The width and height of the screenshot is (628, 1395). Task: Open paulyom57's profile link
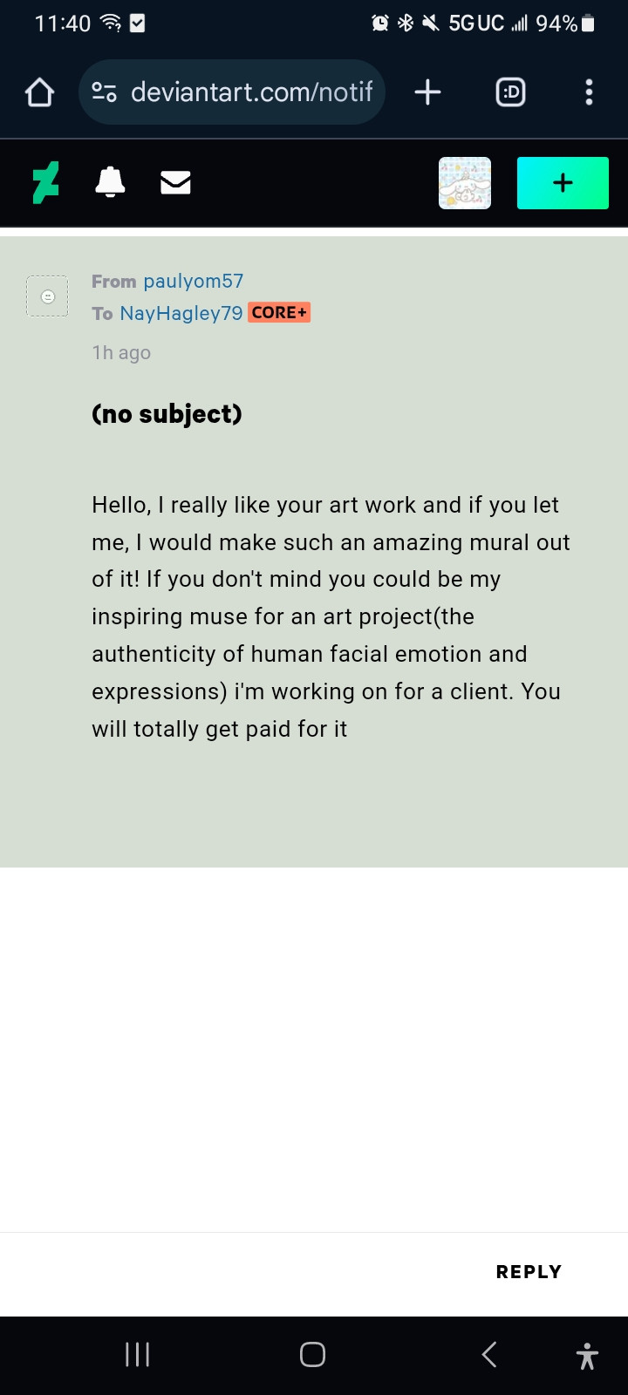[x=194, y=282]
